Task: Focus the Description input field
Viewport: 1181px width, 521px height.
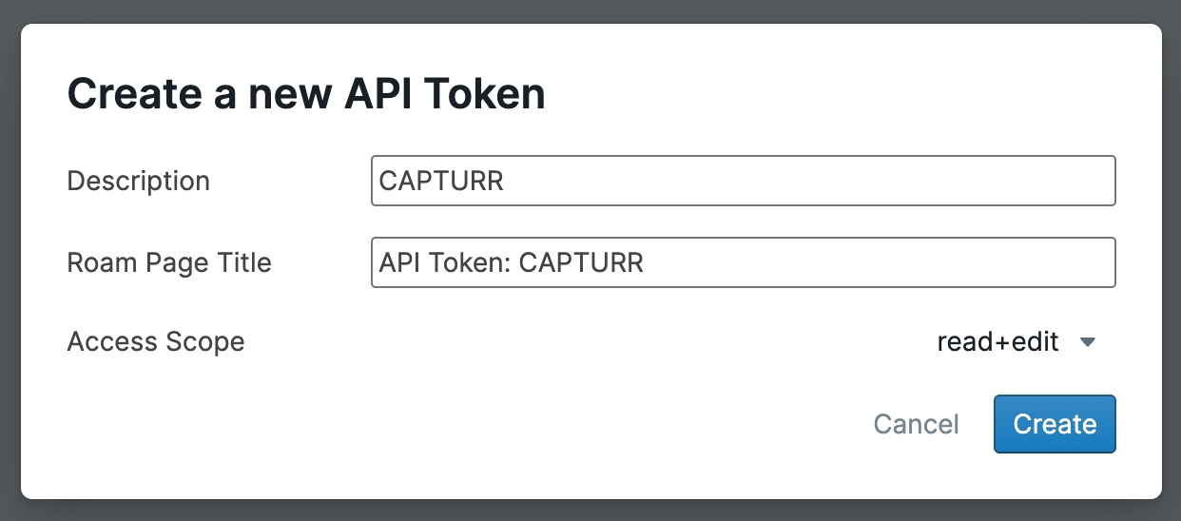Action: (x=743, y=181)
